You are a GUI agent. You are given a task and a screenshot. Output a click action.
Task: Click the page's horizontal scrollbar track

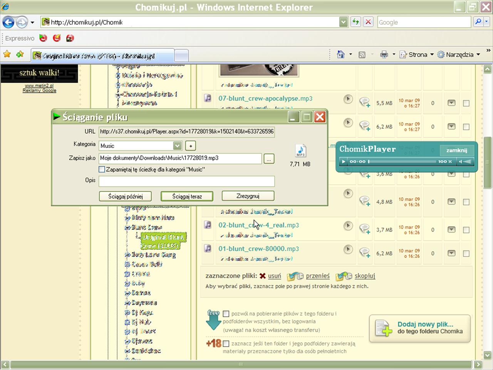click(x=241, y=364)
